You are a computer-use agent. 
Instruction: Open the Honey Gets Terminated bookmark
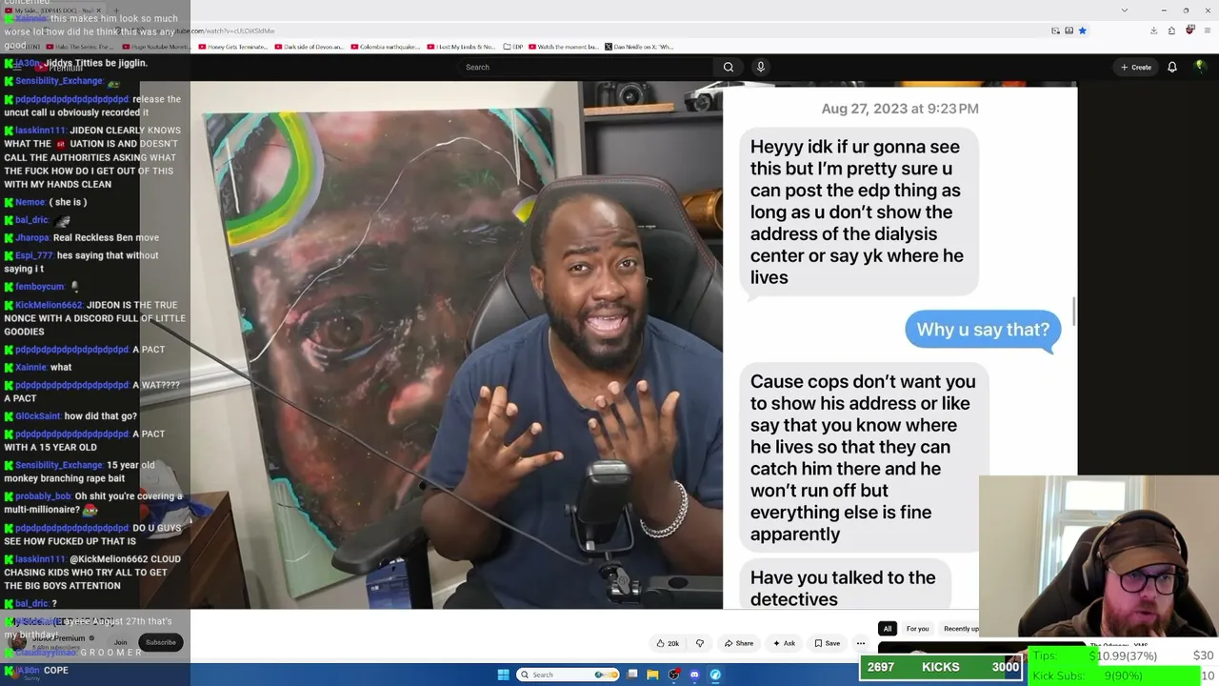[x=235, y=47]
